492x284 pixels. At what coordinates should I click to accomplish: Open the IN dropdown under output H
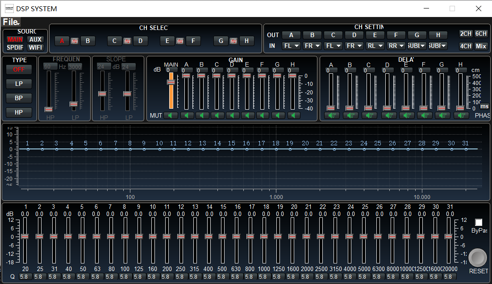(x=438, y=46)
